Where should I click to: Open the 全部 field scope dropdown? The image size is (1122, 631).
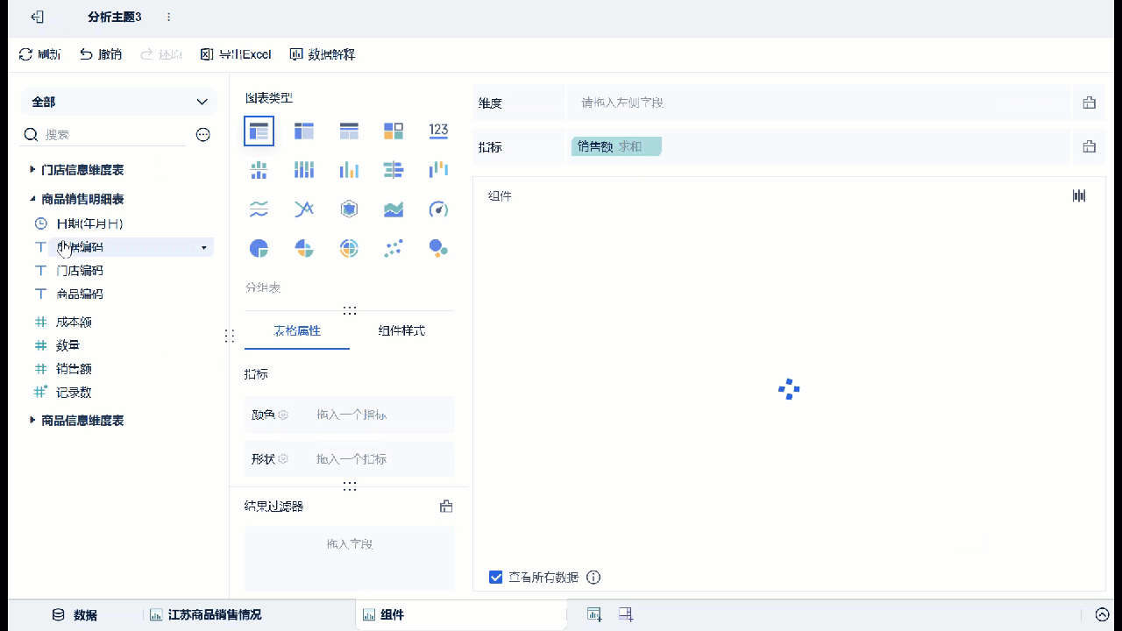click(118, 102)
